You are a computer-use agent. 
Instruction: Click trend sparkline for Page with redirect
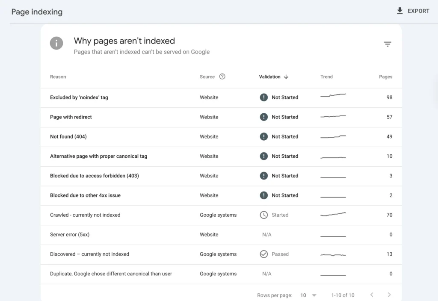(333, 116)
